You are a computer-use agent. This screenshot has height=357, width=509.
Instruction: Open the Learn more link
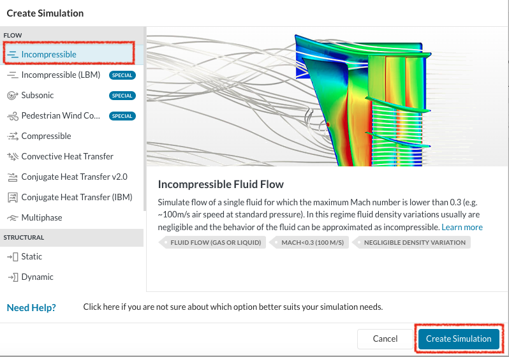click(x=462, y=227)
